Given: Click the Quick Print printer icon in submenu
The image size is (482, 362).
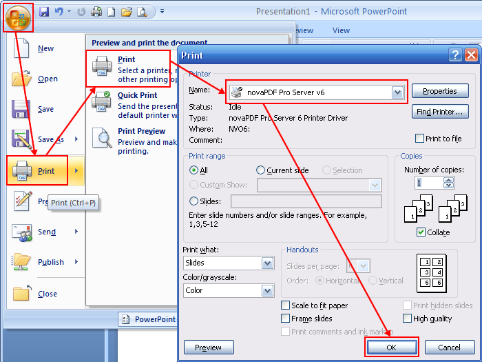Looking at the screenshot, I should pos(101,101).
